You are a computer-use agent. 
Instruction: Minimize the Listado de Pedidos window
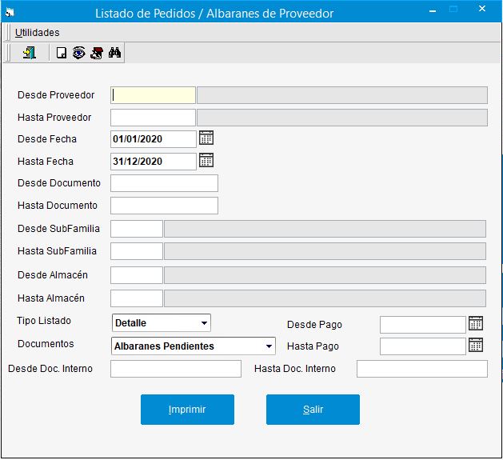tap(433, 11)
